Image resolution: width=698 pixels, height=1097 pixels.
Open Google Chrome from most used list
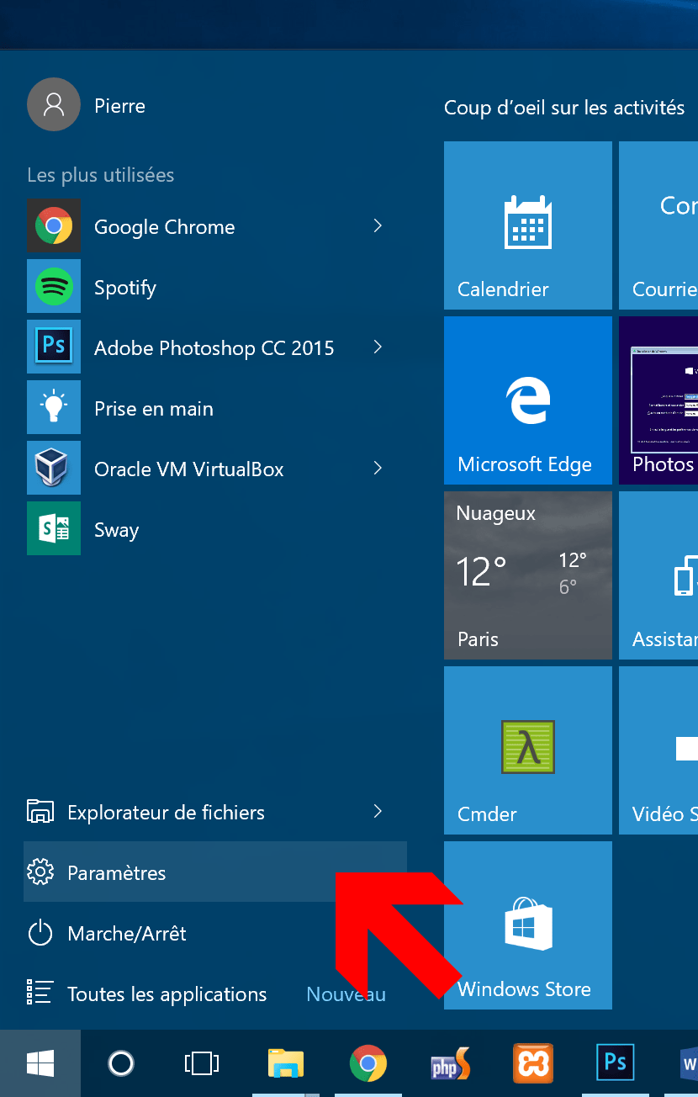tap(214, 226)
